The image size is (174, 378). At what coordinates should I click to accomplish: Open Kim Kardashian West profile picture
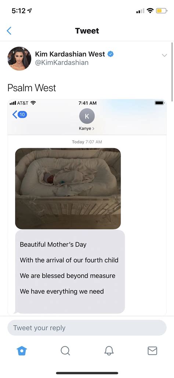[19, 59]
